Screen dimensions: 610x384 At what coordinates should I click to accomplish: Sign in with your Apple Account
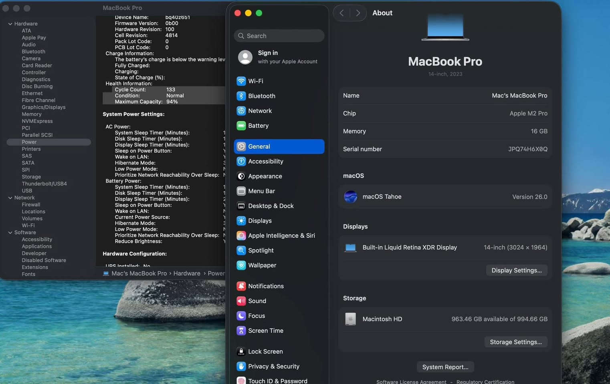point(279,57)
